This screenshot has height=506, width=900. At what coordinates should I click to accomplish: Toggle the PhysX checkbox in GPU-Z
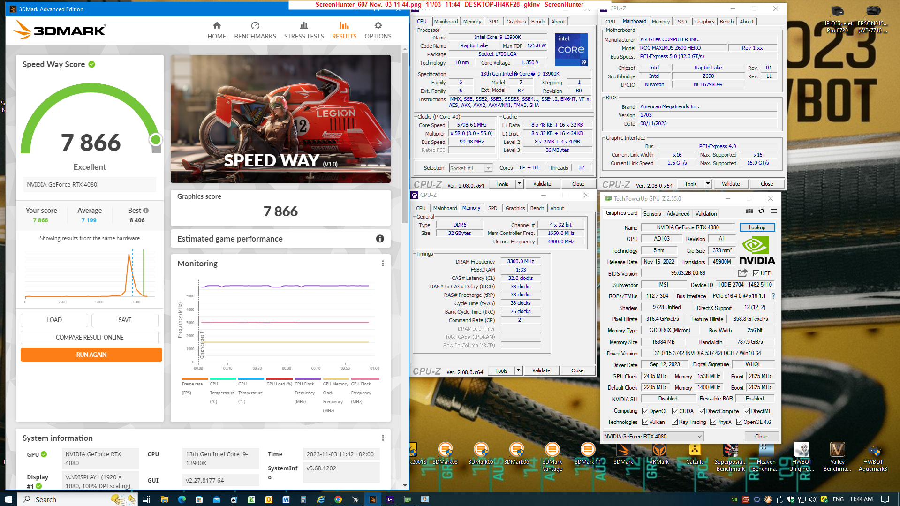point(713,422)
